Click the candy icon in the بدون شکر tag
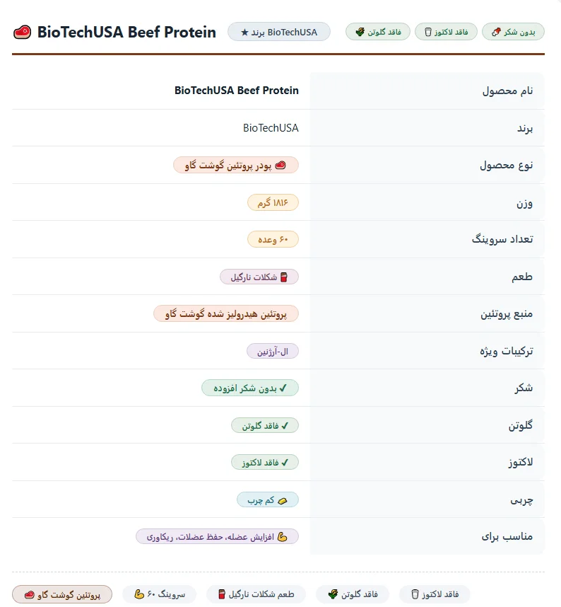 click(x=496, y=32)
